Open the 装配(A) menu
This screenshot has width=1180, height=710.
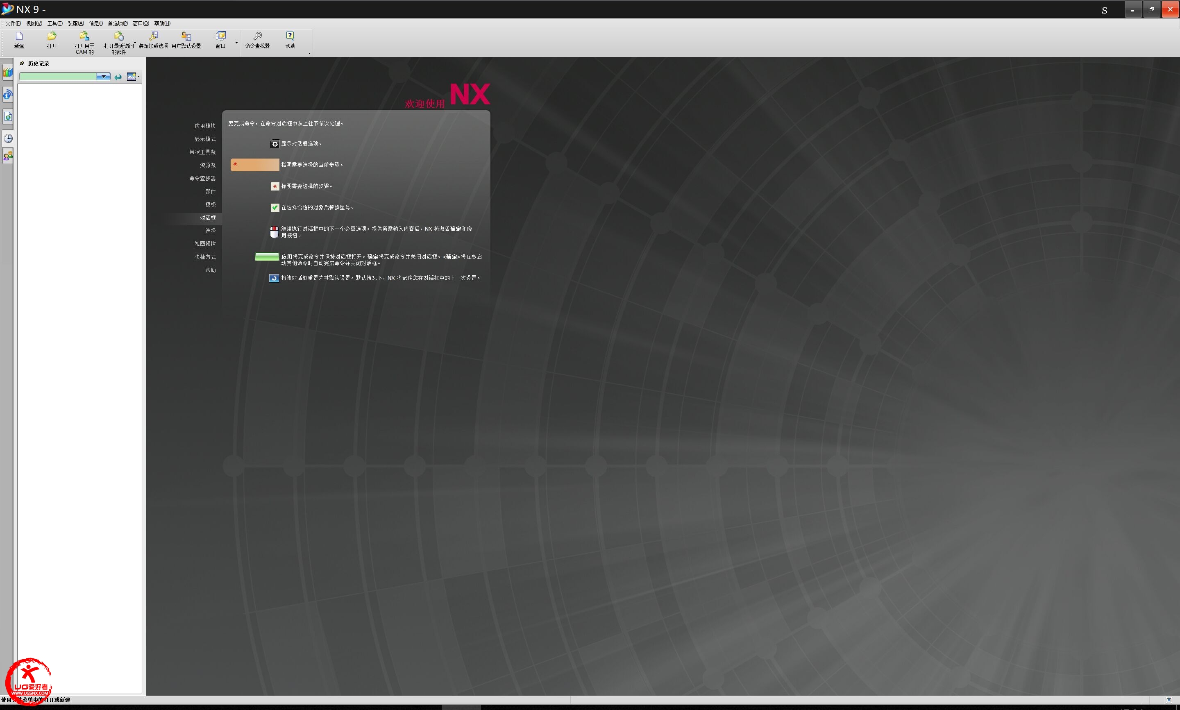coord(75,23)
